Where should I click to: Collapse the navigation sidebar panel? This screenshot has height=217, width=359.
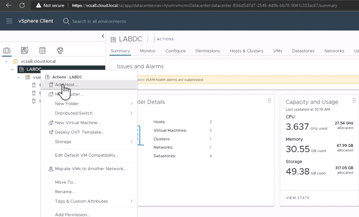click(103, 36)
